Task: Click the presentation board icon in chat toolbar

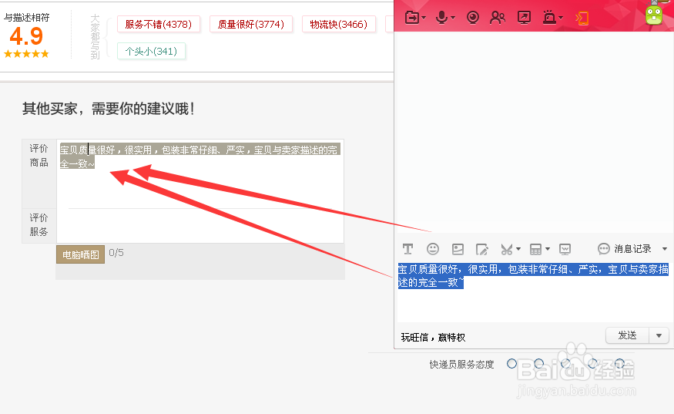Action: [565, 249]
